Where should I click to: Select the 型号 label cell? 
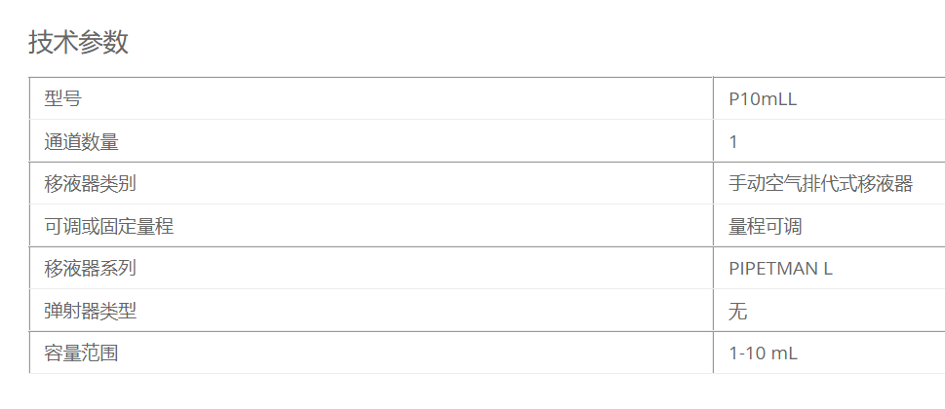62,98
